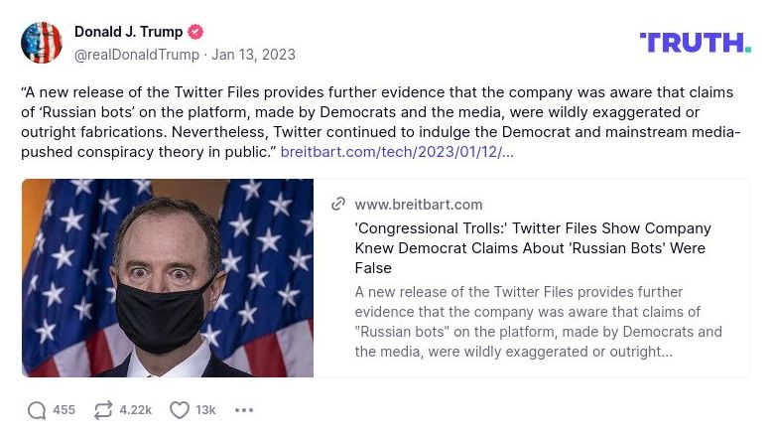772x440 pixels.
Task: Open the three-dots more options menu
Action: coord(244,410)
